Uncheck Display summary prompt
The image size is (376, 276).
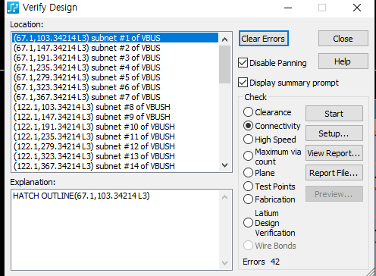pos(243,83)
